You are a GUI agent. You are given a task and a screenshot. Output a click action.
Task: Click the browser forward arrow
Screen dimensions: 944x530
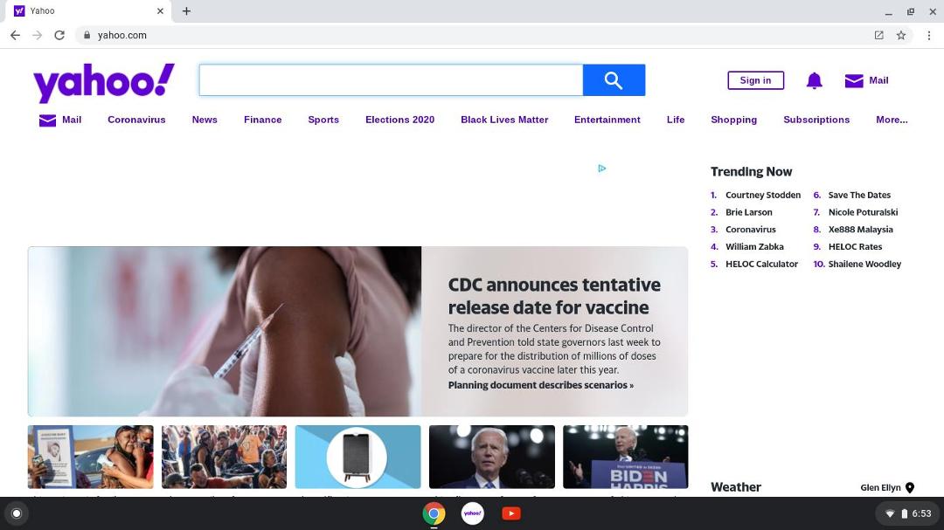pos(38,35)
